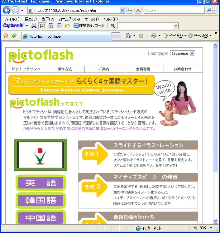
Task: Open the 編集(E) menu
Action: click(x=31, y=19)
